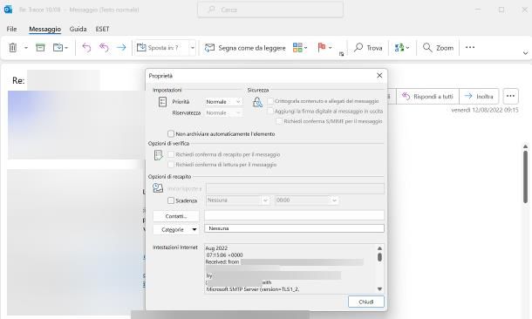
Task: Click the 'Invia risposte a' field
Action: pyautogui.click(x=295, y=188)
